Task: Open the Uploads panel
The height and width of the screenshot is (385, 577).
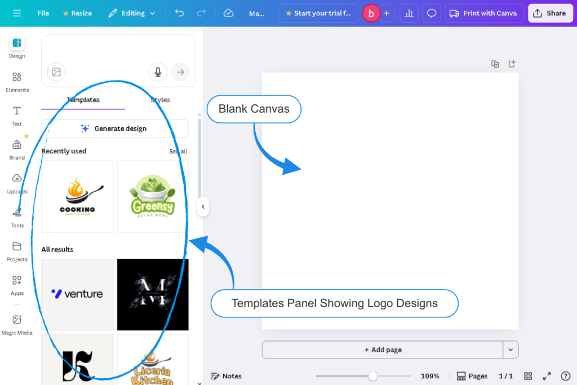Action: point(17,183)
